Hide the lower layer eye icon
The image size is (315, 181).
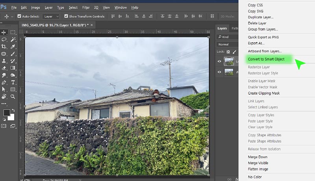coord(219,72)
